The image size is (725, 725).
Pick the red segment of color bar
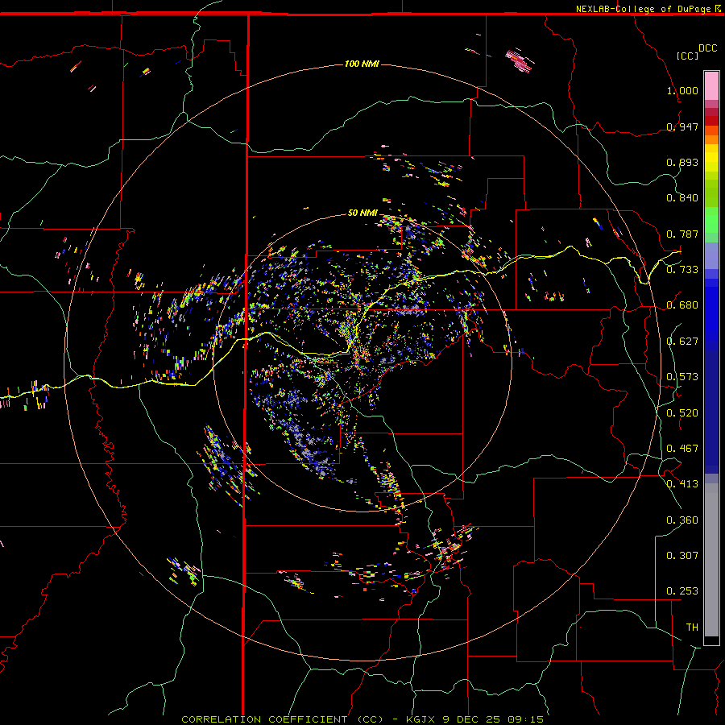pyautogui.click(x=711, y=121)
